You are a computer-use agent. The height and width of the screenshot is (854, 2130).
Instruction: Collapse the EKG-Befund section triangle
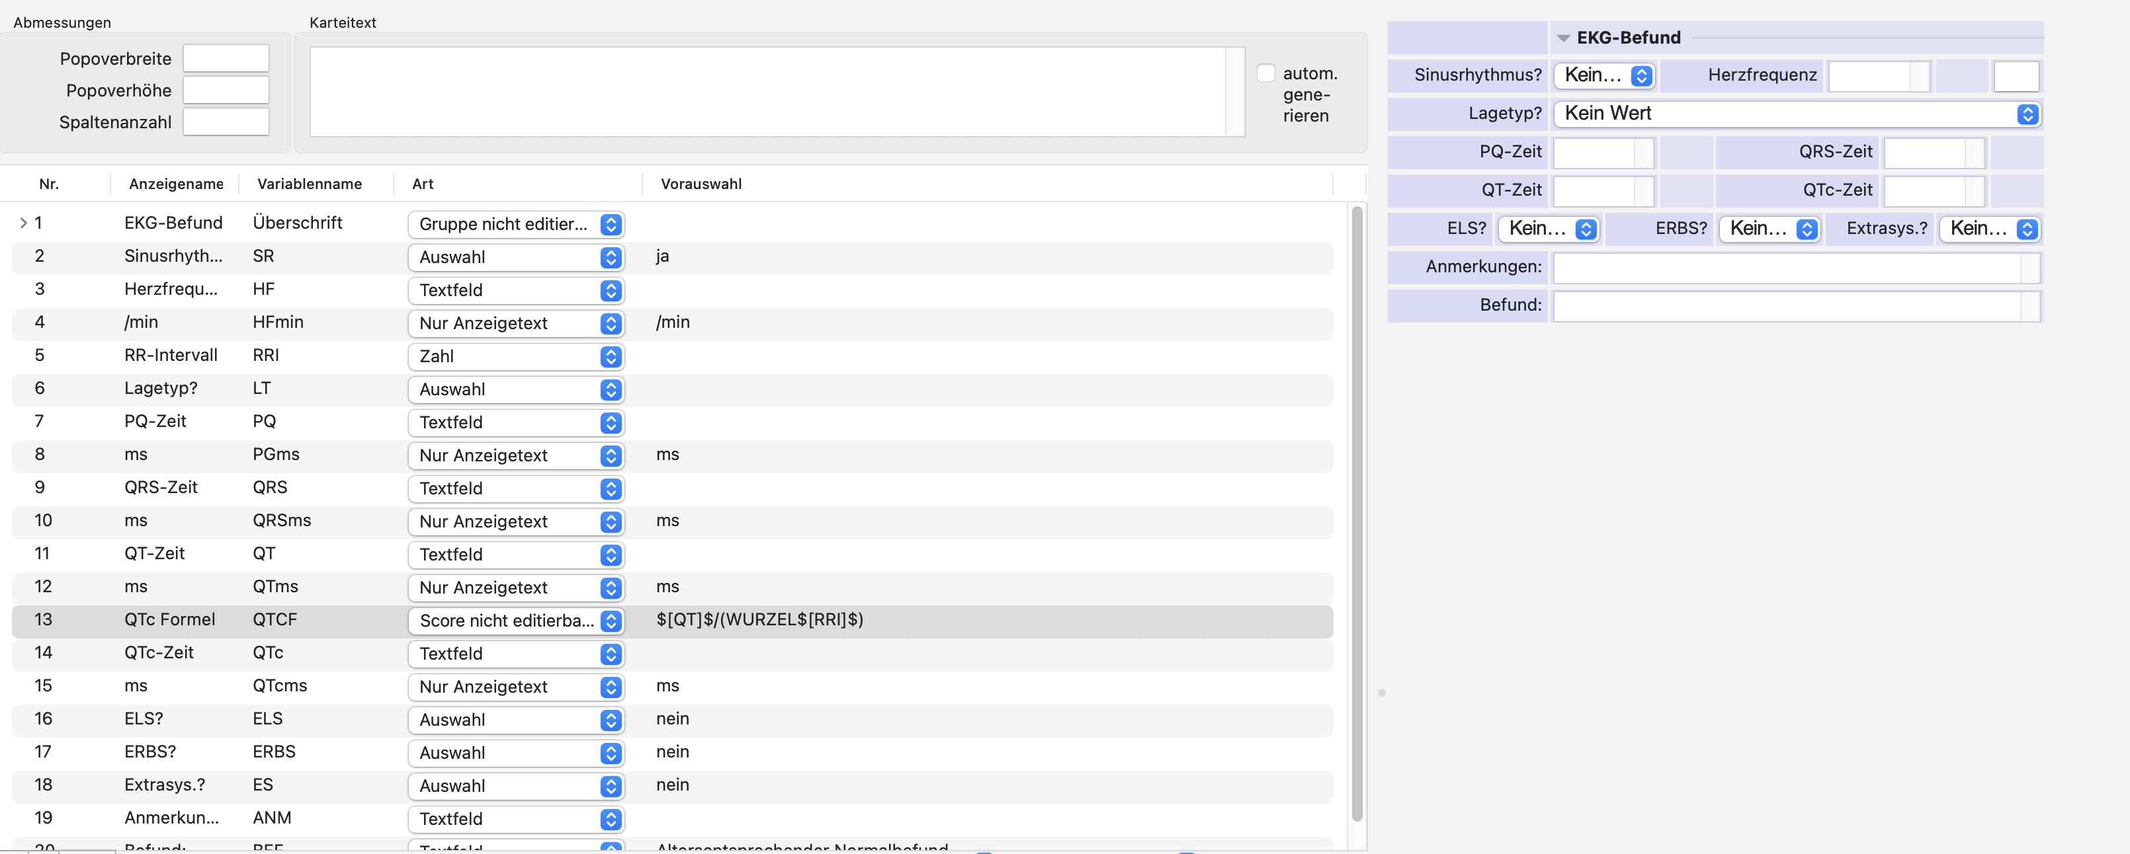click(x=1562, y=38)
